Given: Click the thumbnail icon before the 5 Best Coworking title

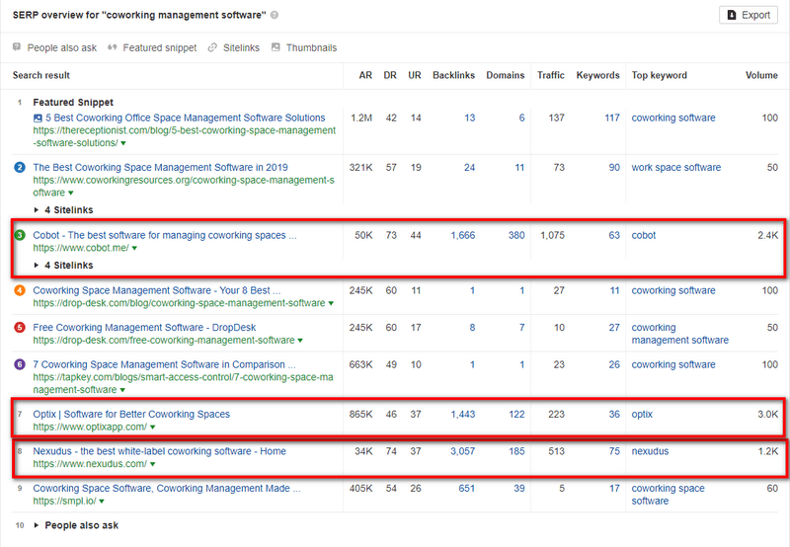Looking at the screenshot, I should pyautogui.click(x=38, y=118).
